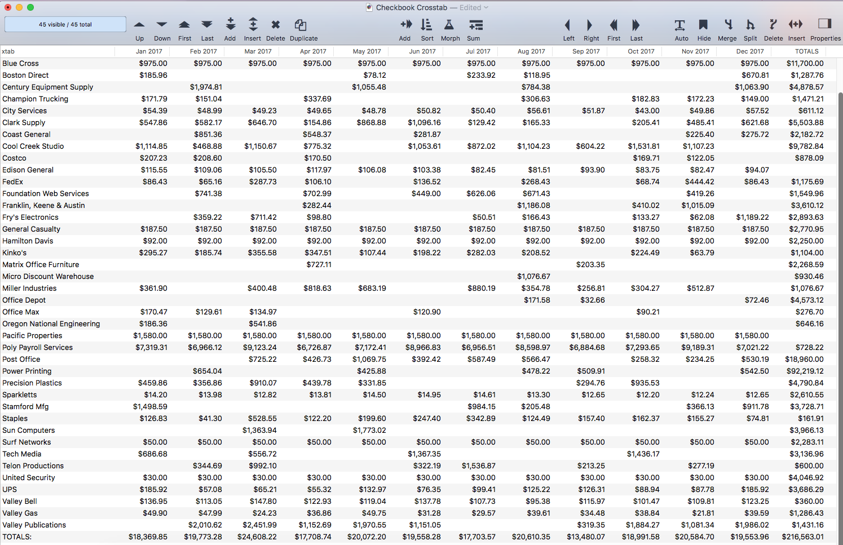The width and height of the screenshot is (843, 545).
Task: Open the Morph flask tool
Action: click(449, 24)
